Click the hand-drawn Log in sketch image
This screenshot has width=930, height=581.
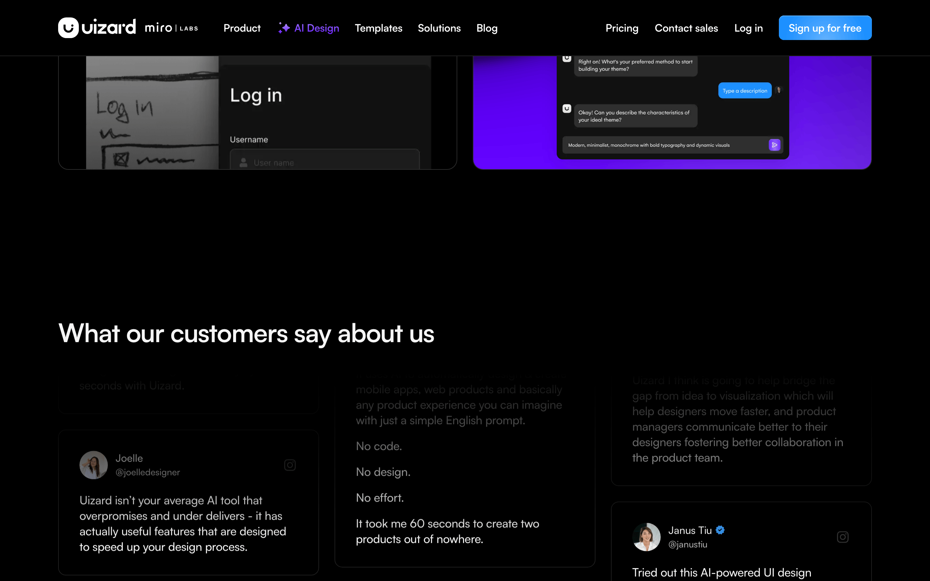pos(152,113)
